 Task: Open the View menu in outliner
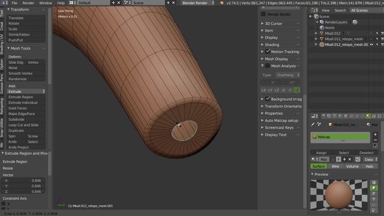point(325,10)
